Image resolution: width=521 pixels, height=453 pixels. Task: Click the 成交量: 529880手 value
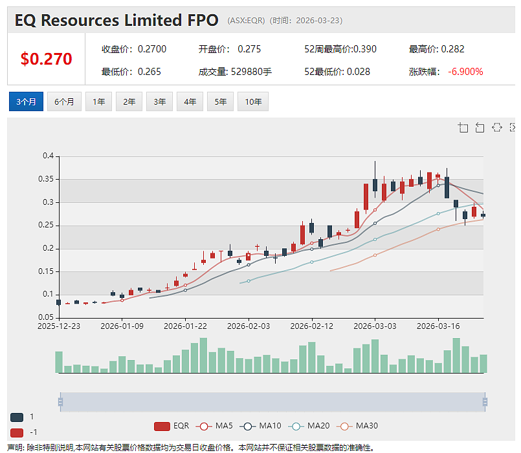[235, 72]
